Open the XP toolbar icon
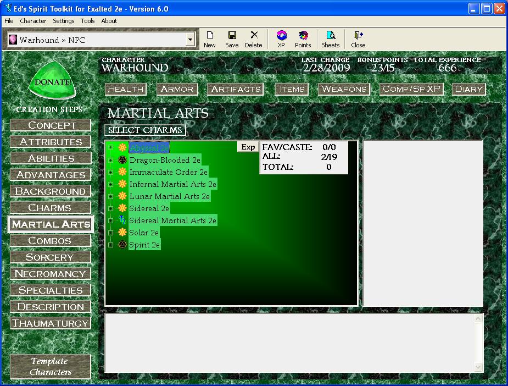The height and width of the screenshot is (386, 508). coord(282,40)
